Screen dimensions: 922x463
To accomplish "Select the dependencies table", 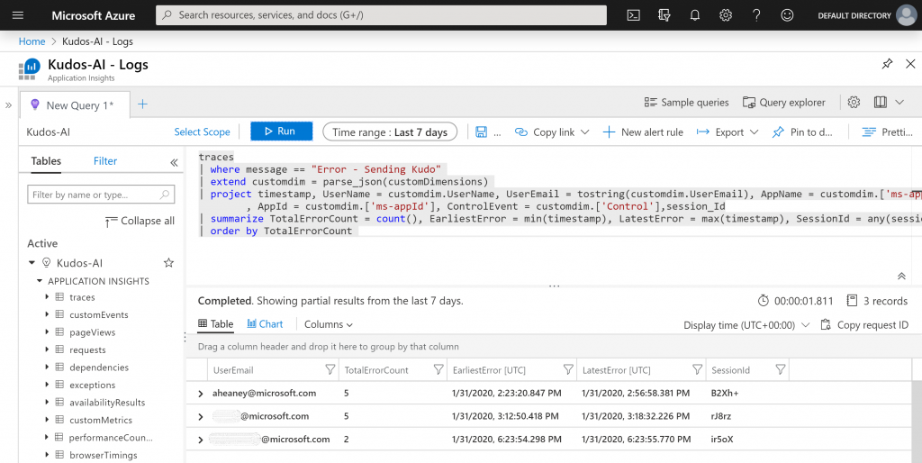I will pos(99,368).
